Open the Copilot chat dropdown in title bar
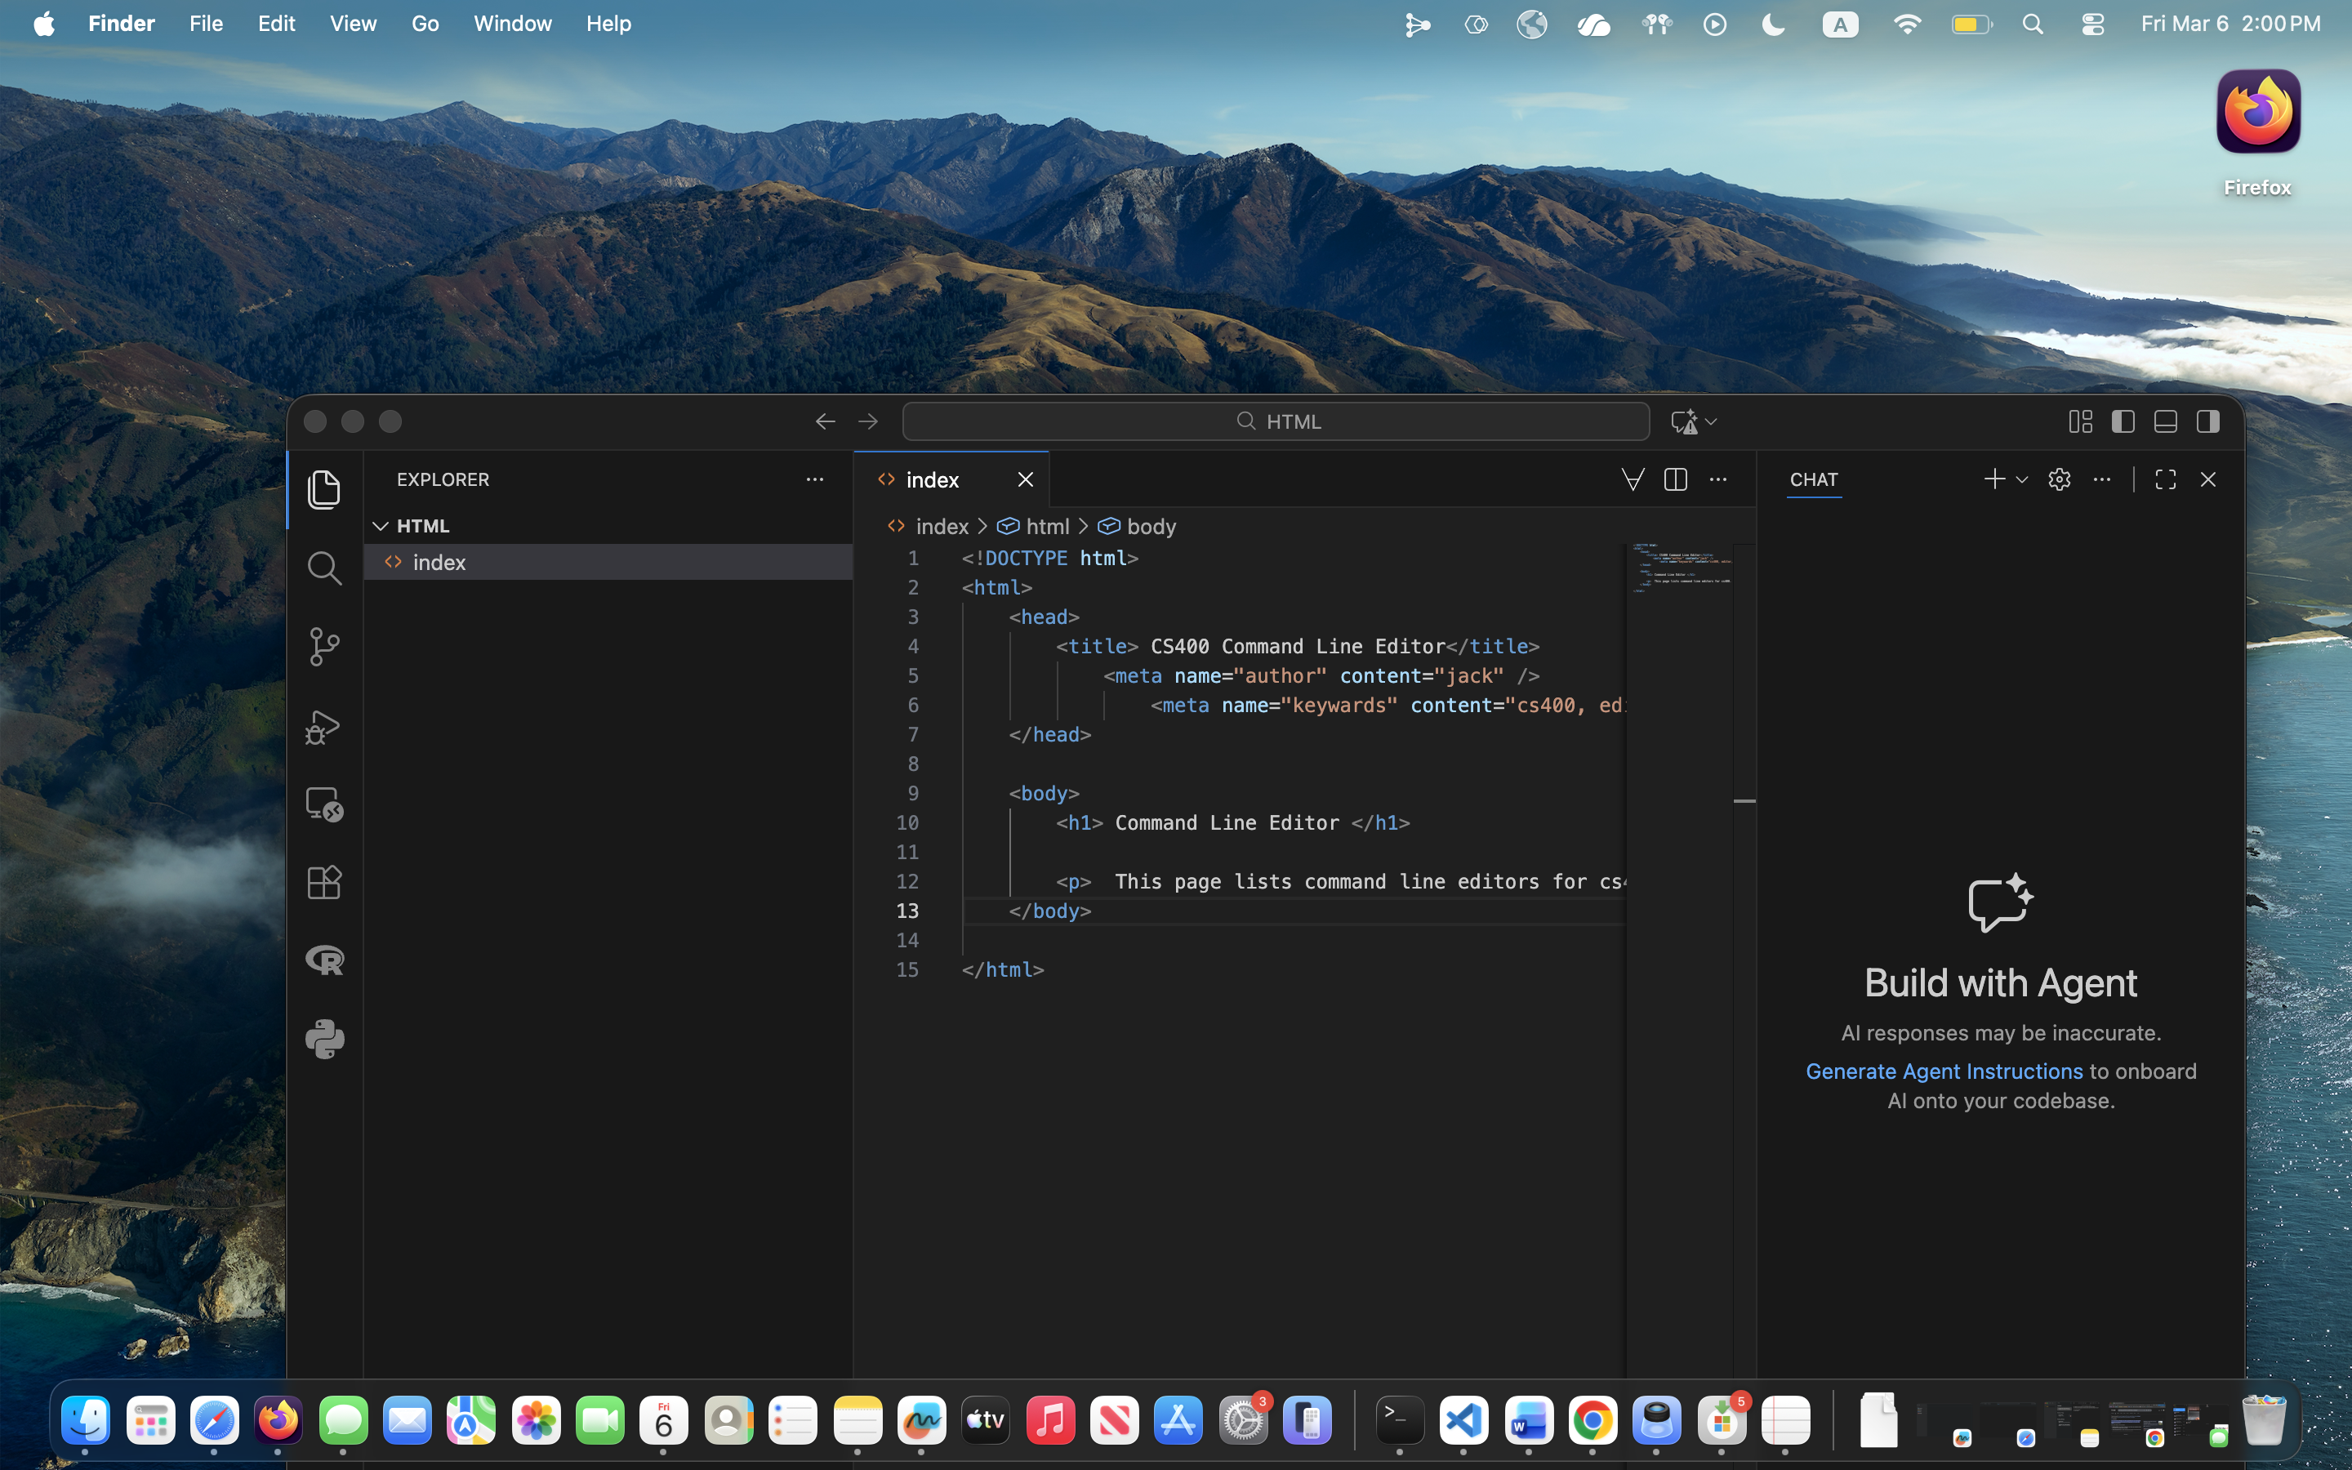This screenshot has height=1470, width=2352. click(1711, 421)
